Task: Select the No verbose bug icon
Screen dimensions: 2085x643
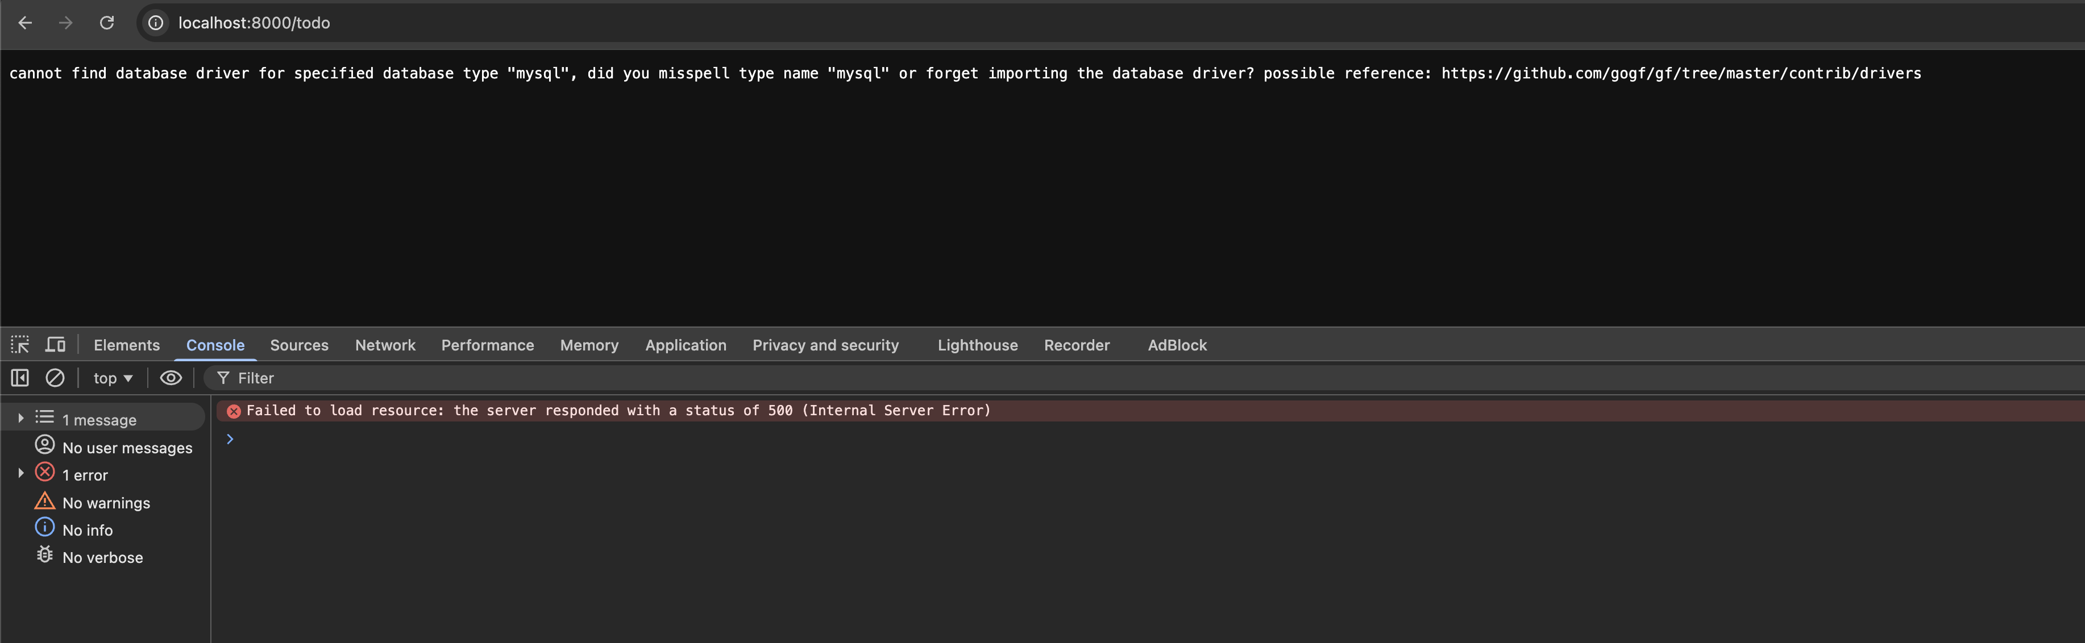Action: point(44,556)
